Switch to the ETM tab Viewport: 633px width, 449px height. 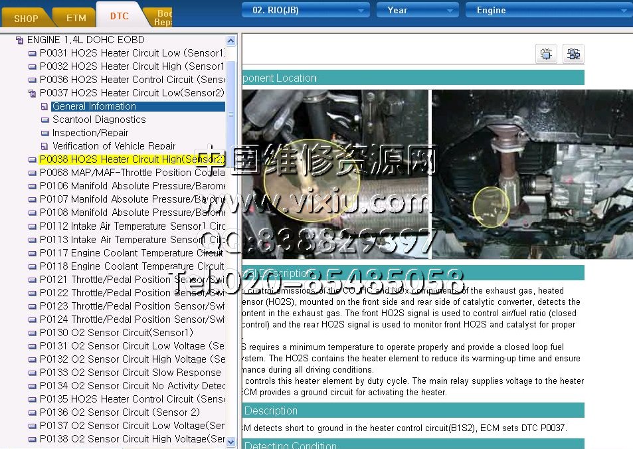[x=76, y=18]
